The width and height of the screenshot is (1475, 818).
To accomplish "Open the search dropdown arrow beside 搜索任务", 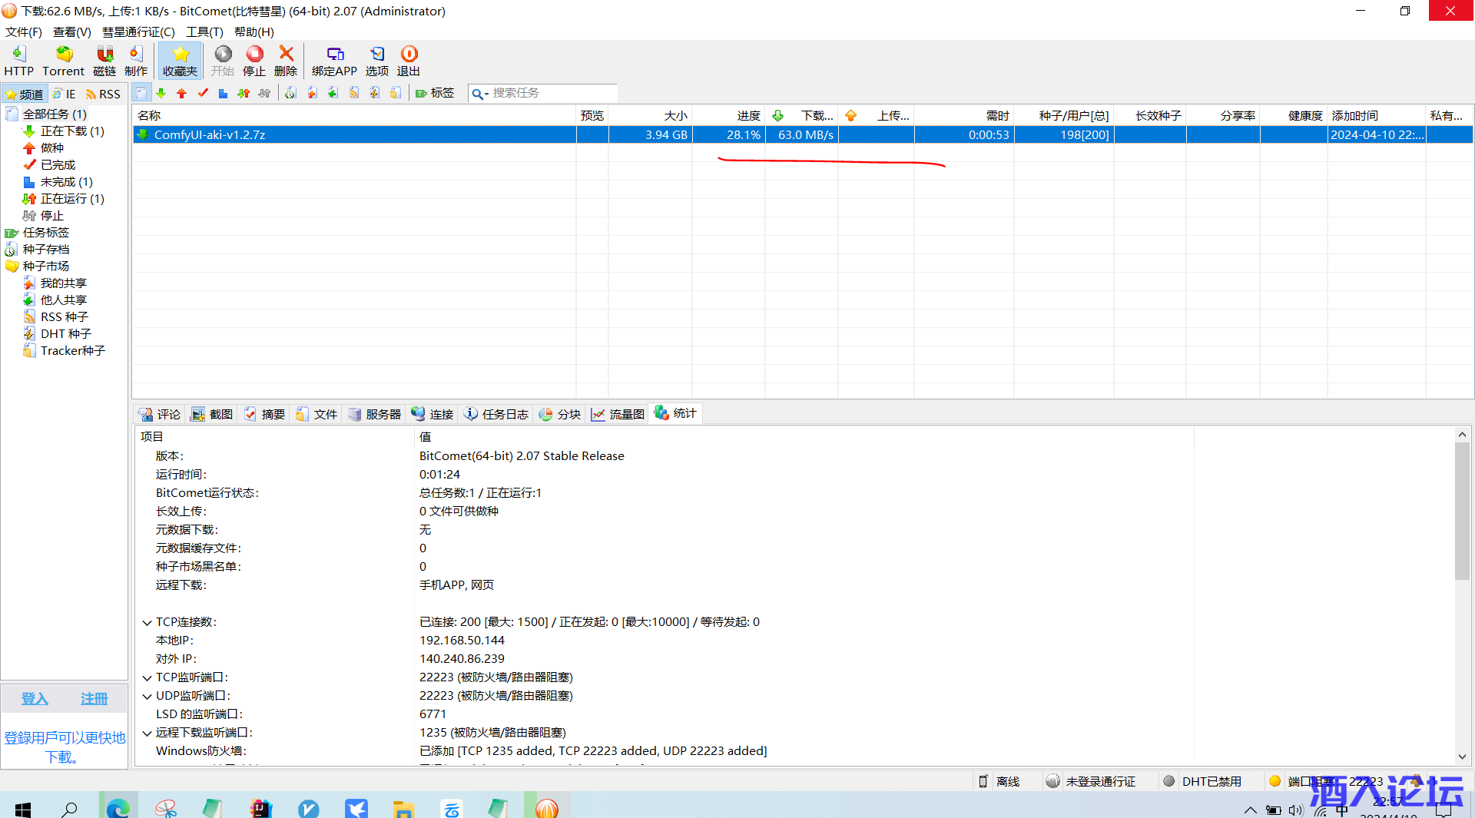I will pyautogui.click(x=486, y=94).
